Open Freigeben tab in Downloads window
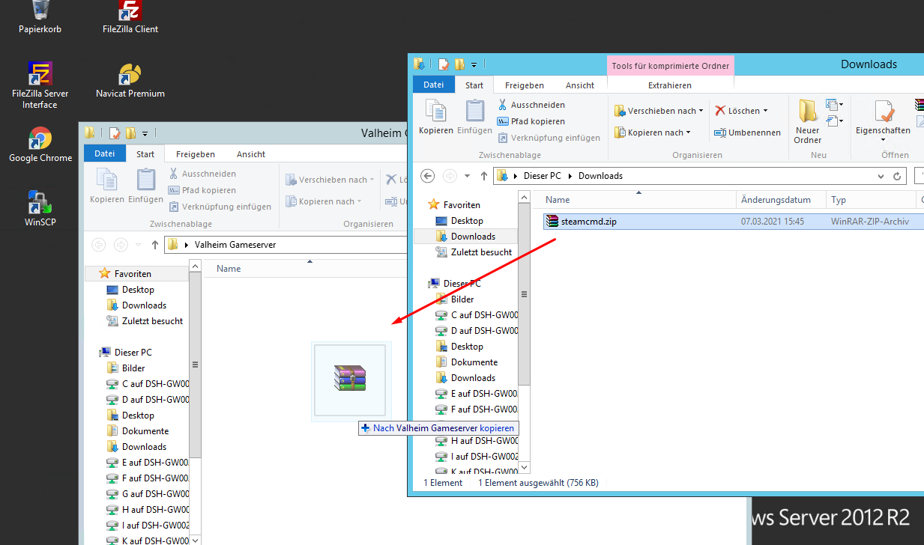The height and width of the screenshot is (545, 924). 524,85
